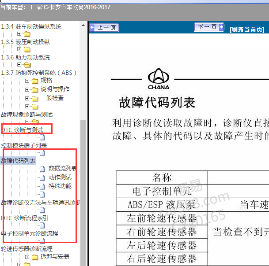Click the folder icon just above 1.3.5 液压制动操纵
The image size is (269, 266).
[x=27, y=34]
